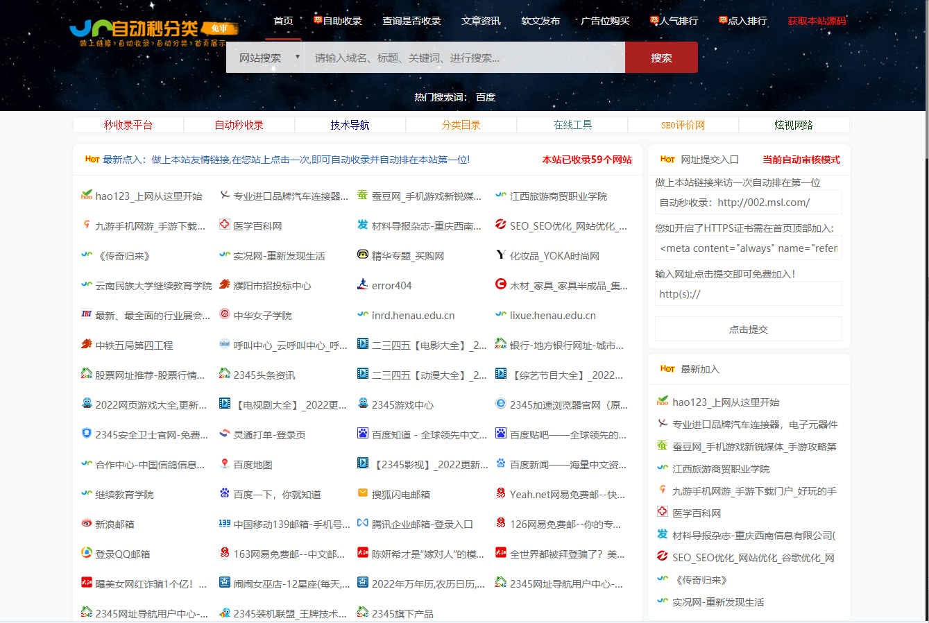
Task: Select the 秒收录平台 tab
Action: 128,125
